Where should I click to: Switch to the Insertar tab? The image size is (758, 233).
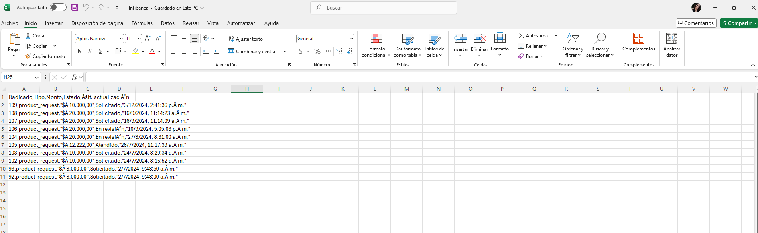coord(54,23)
